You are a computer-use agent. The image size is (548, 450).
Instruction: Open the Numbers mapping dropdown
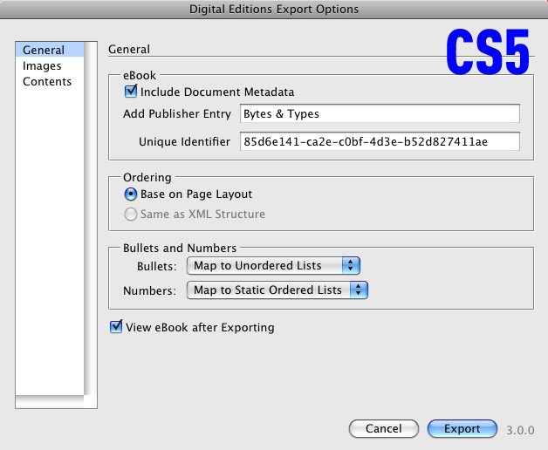click(277, 290)
